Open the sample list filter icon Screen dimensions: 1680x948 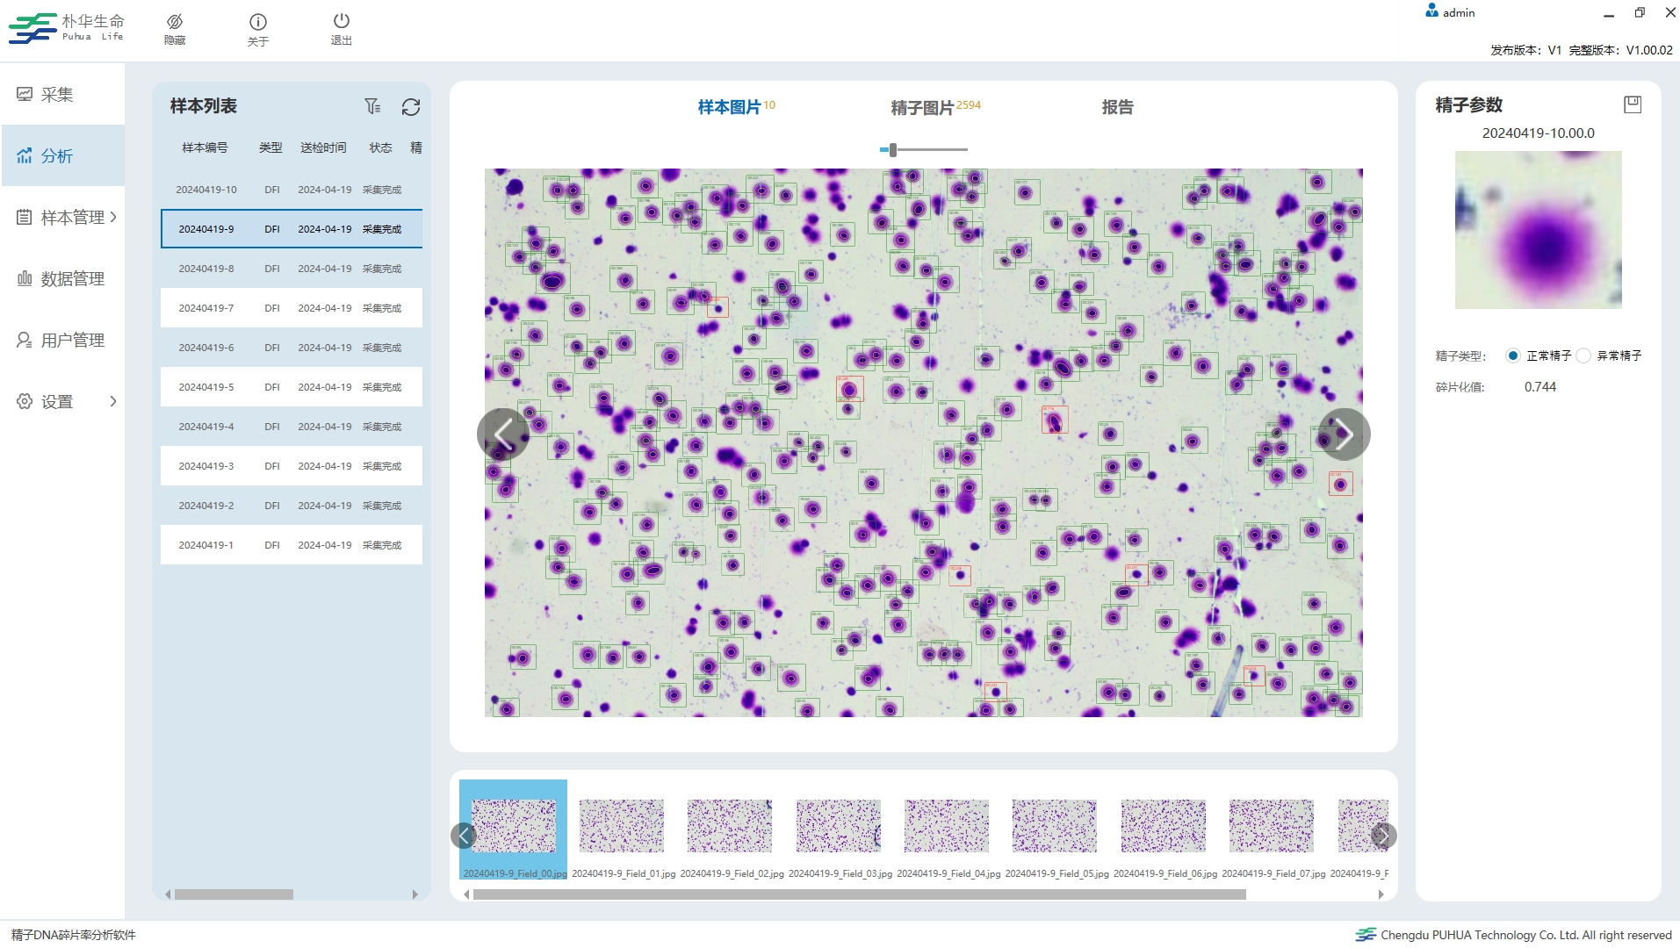tap(372, 106)
